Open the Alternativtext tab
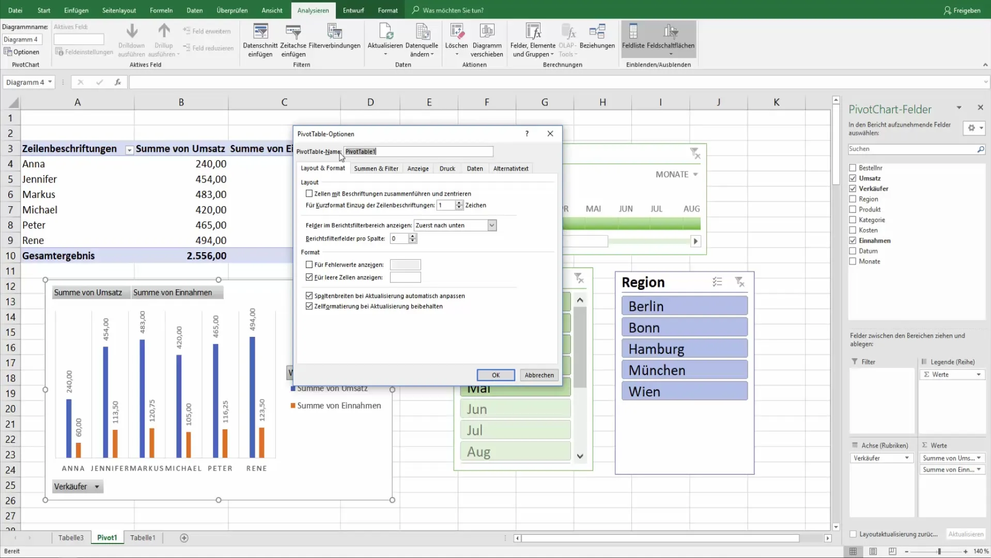991x558 pixels. (511, 168)
